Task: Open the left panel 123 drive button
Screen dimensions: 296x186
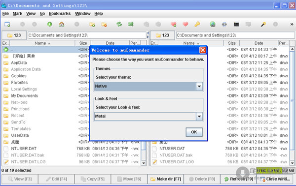Action: click(x=14, y=35)
